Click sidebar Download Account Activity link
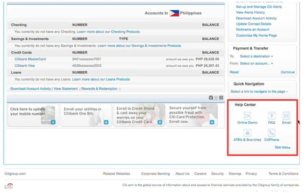Screen dimensions: 306x193 point(256,18)
